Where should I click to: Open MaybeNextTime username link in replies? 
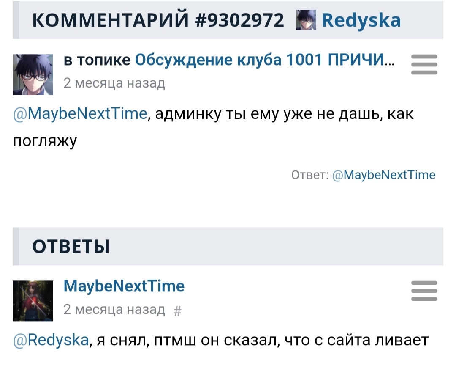[124, 286]
